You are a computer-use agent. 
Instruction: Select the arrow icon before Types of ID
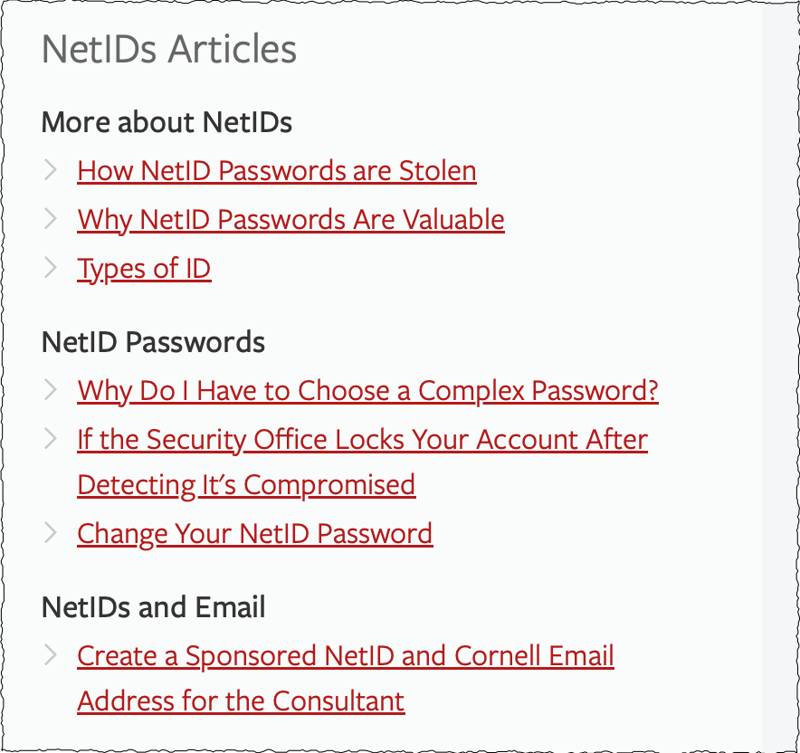tap(51, 267)
